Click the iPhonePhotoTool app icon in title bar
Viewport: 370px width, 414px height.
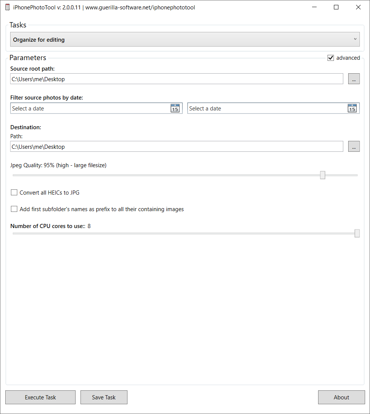(8, 7)
